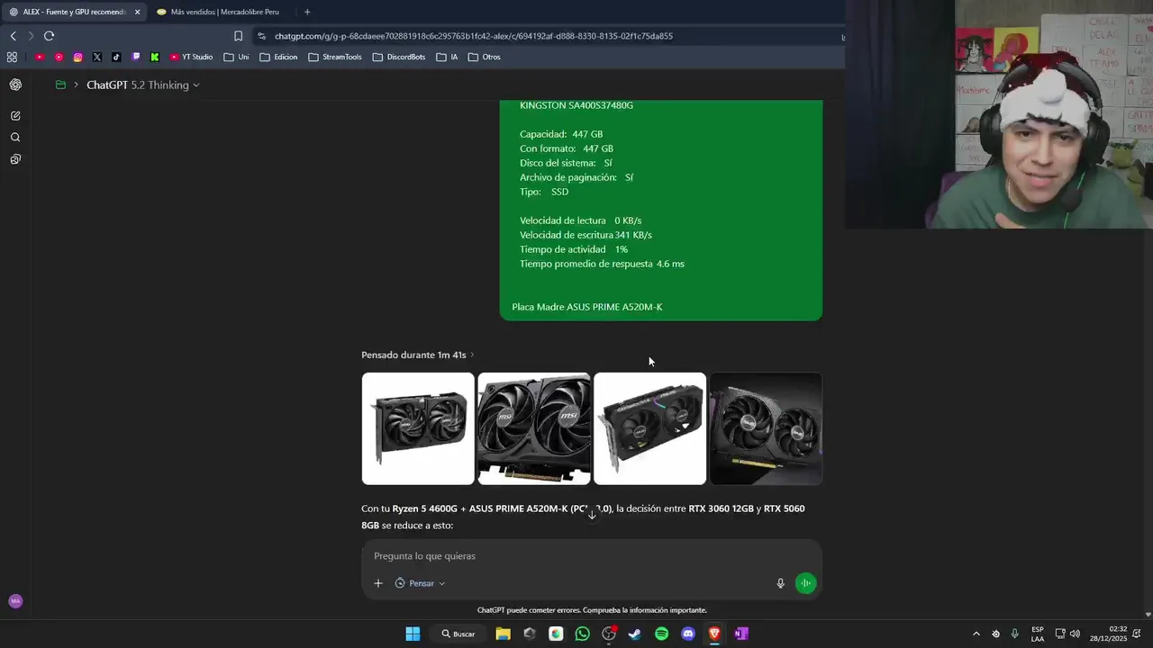
Task: Open the Twitch bookmark icon
Action: (136, 57)
